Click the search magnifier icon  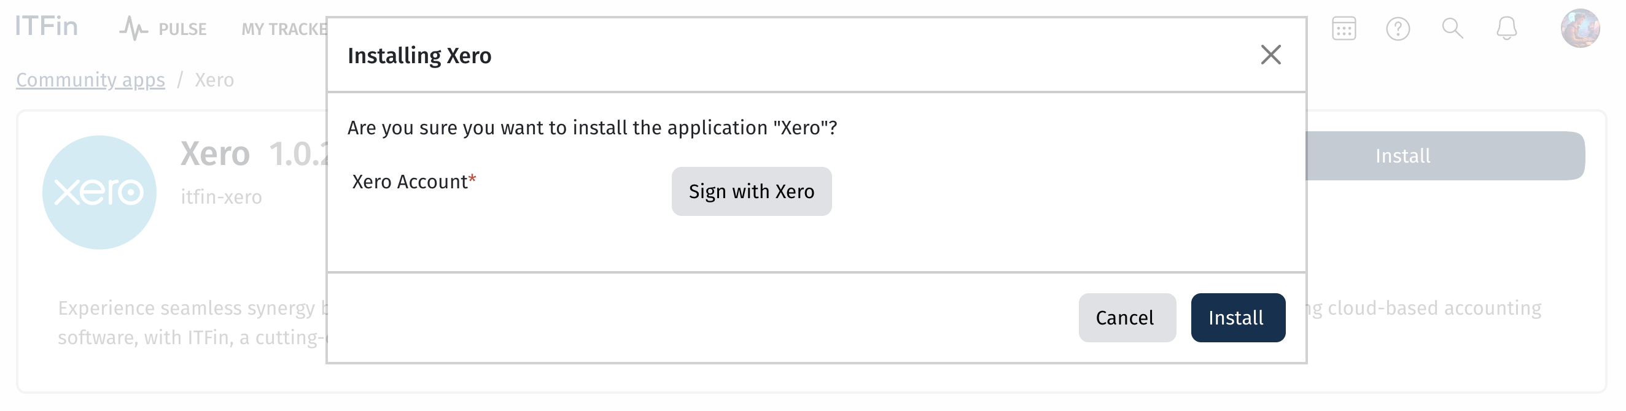click(1452, 28)
